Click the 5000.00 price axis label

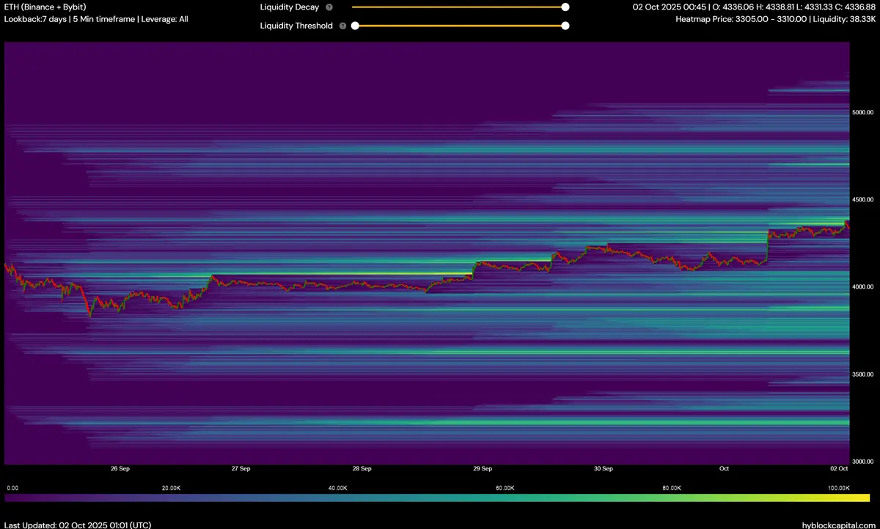(x=862, y=113)
